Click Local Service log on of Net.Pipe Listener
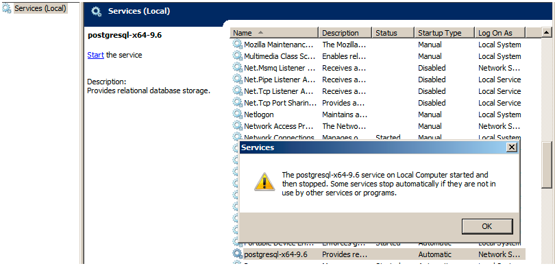This screenshot has height=266, width=555. click(500, 80)
